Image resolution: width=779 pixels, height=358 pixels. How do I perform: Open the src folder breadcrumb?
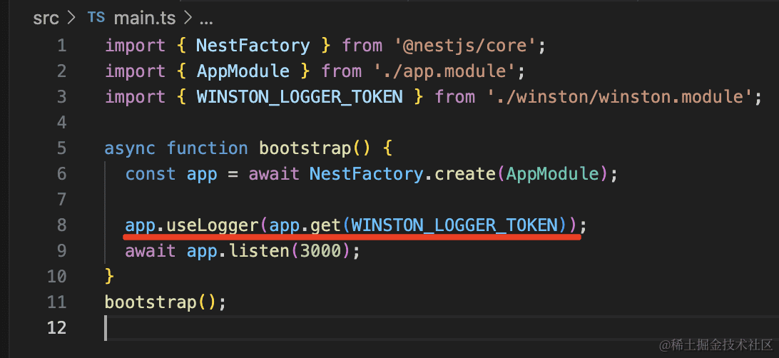coord(46,18)
